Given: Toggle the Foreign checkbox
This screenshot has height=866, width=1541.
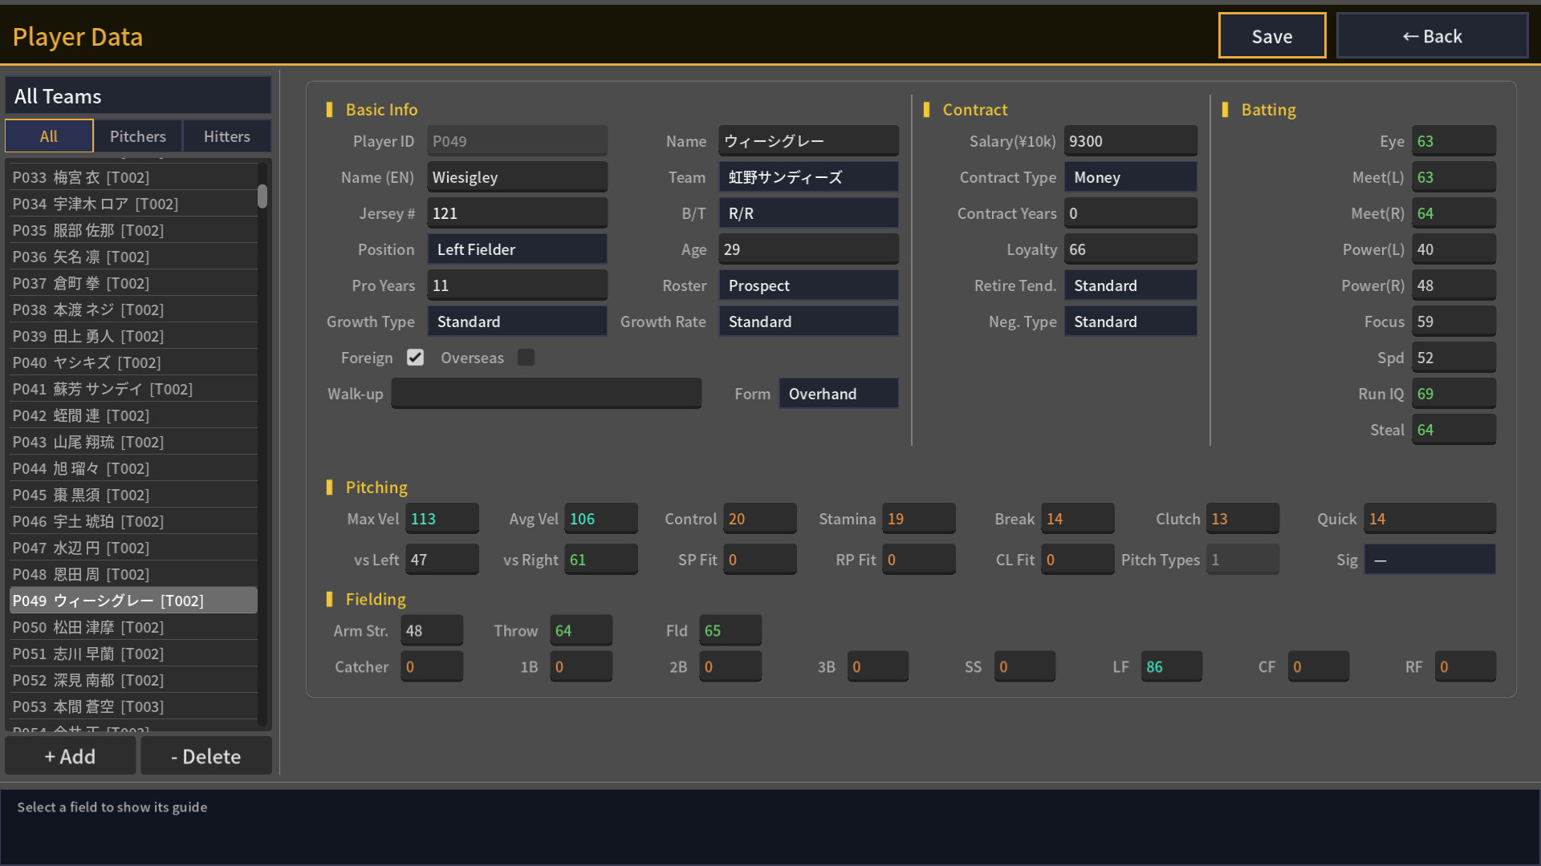Looking at the screenshot, I should pyautogui.click(x=415, y=358).
